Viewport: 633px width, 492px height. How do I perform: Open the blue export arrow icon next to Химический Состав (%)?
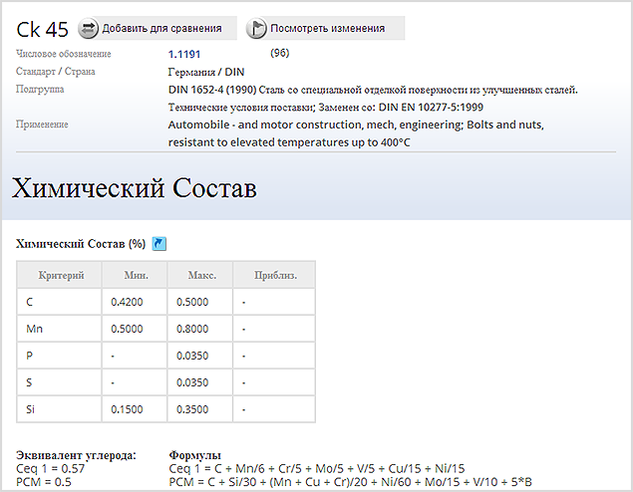tap(159, 244)
